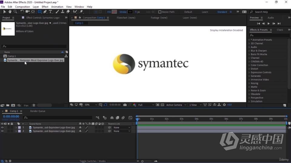Open layer 1 parent None dropdown

122,127
